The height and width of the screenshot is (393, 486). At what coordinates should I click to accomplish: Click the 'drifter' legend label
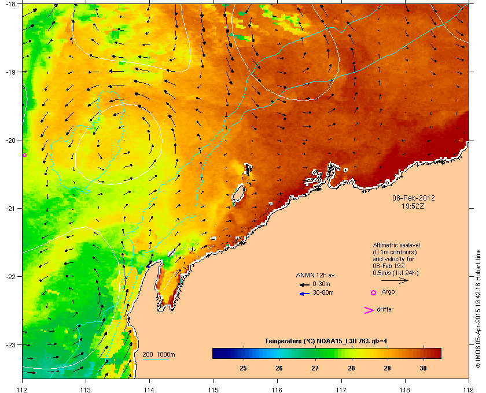coord(385,309)
